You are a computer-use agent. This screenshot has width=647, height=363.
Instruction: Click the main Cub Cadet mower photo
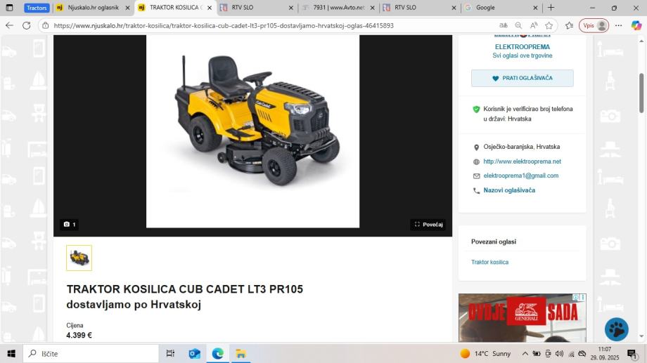[x=252, y=131]
